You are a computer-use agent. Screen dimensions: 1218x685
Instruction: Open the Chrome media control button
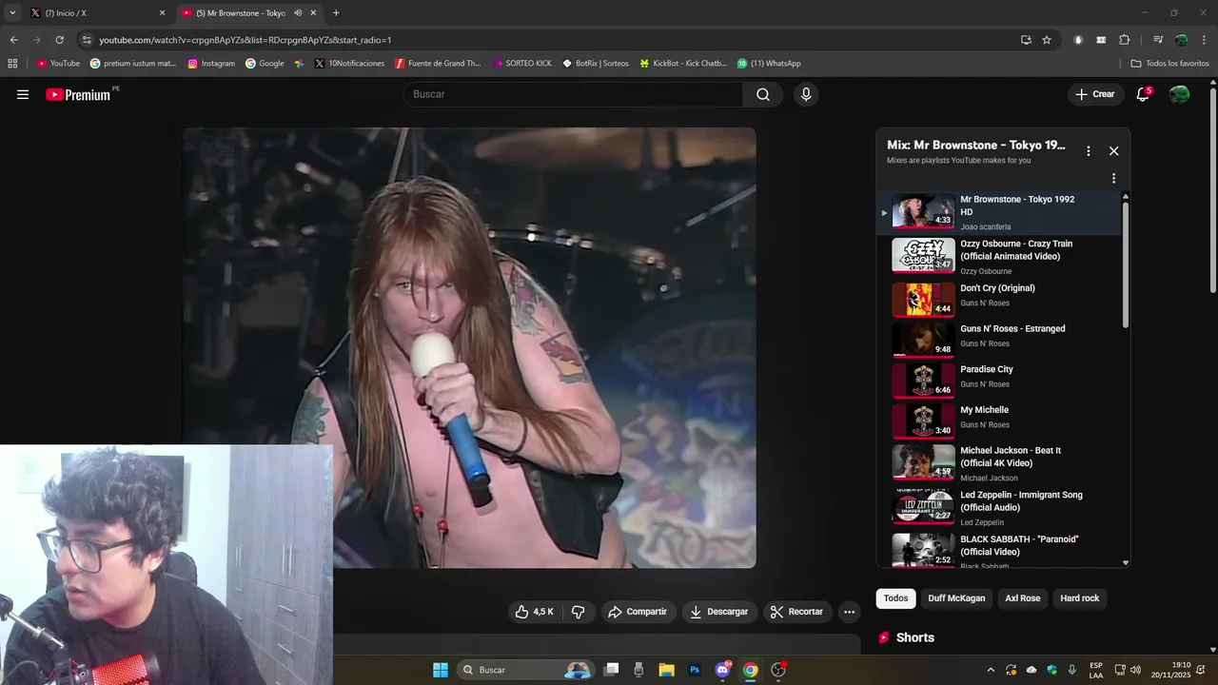(1158, 40)
